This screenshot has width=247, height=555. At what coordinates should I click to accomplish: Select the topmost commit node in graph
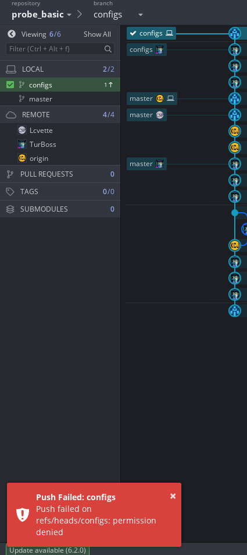tap(235, 33)
